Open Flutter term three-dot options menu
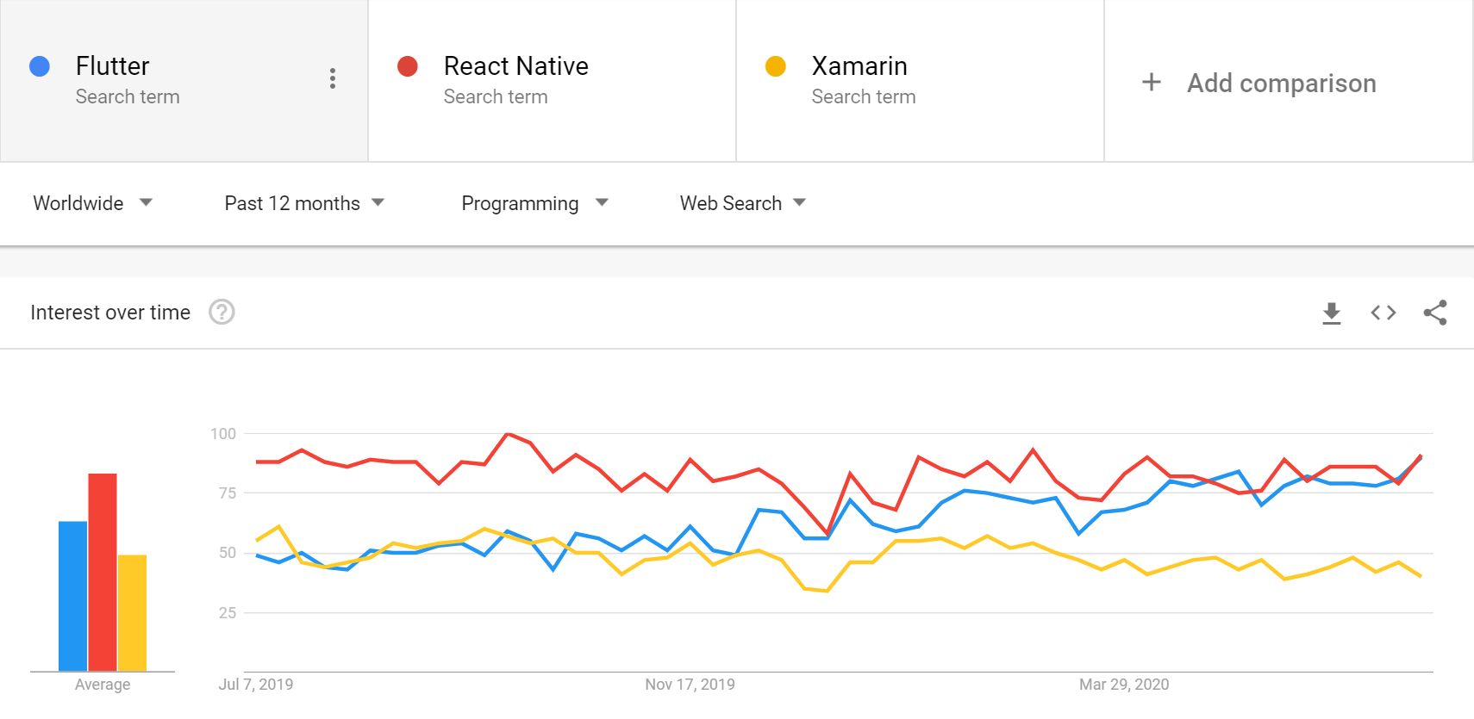This screenshot has height=719, width=1474. [x=333, y=78]
